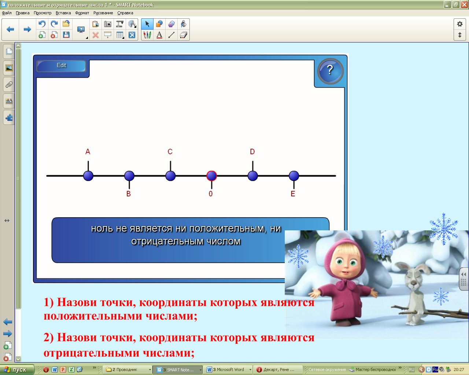The image size is (469, 375).
Task: Click point E on number line
Action: [x=294, y=176]
